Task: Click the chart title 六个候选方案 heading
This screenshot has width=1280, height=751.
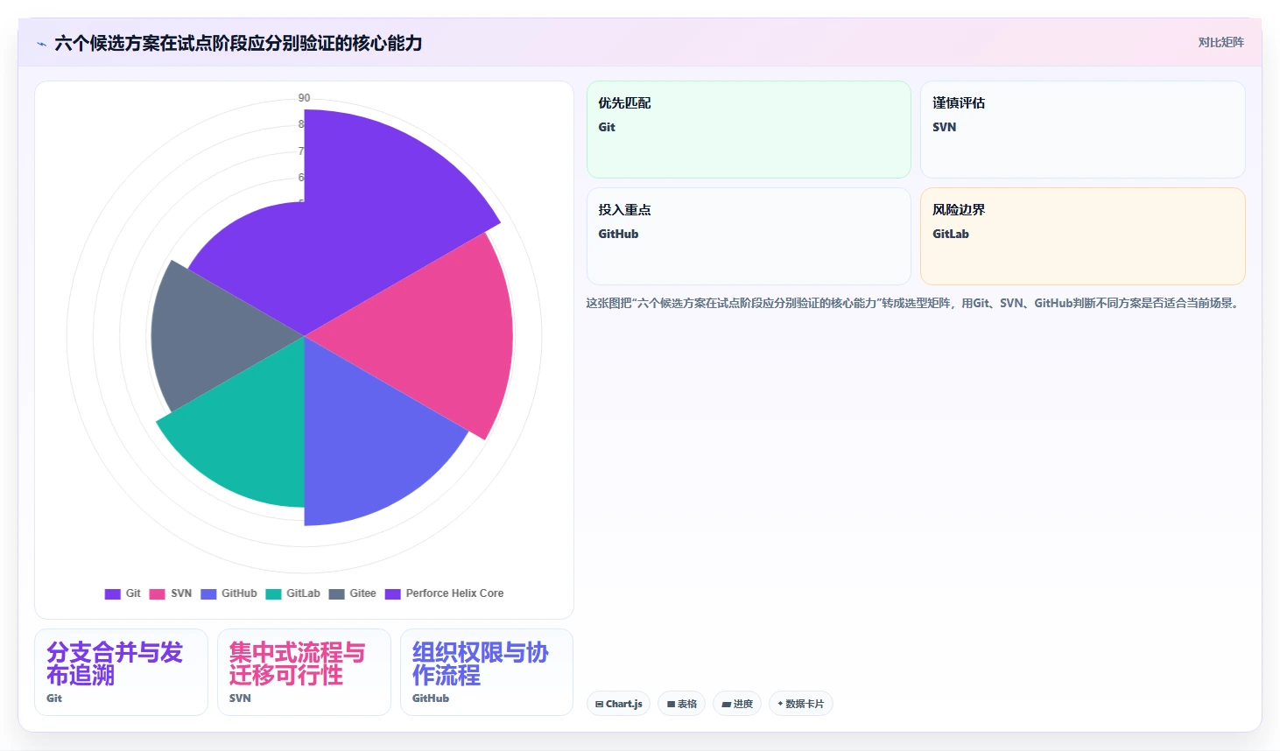Action: (x=238, y=43)
